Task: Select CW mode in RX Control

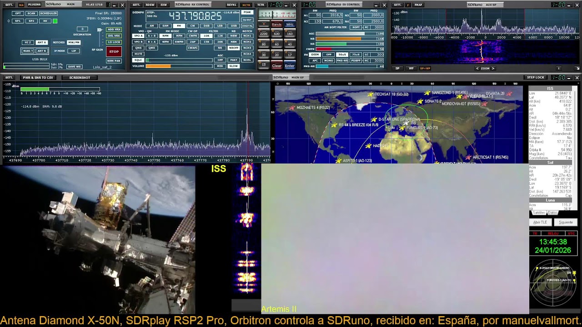Action: pyautogui.click(x=193, y=26)
